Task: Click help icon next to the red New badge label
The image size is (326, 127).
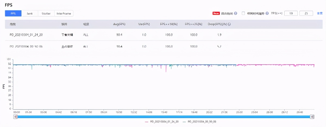Action: coord(236,13)
